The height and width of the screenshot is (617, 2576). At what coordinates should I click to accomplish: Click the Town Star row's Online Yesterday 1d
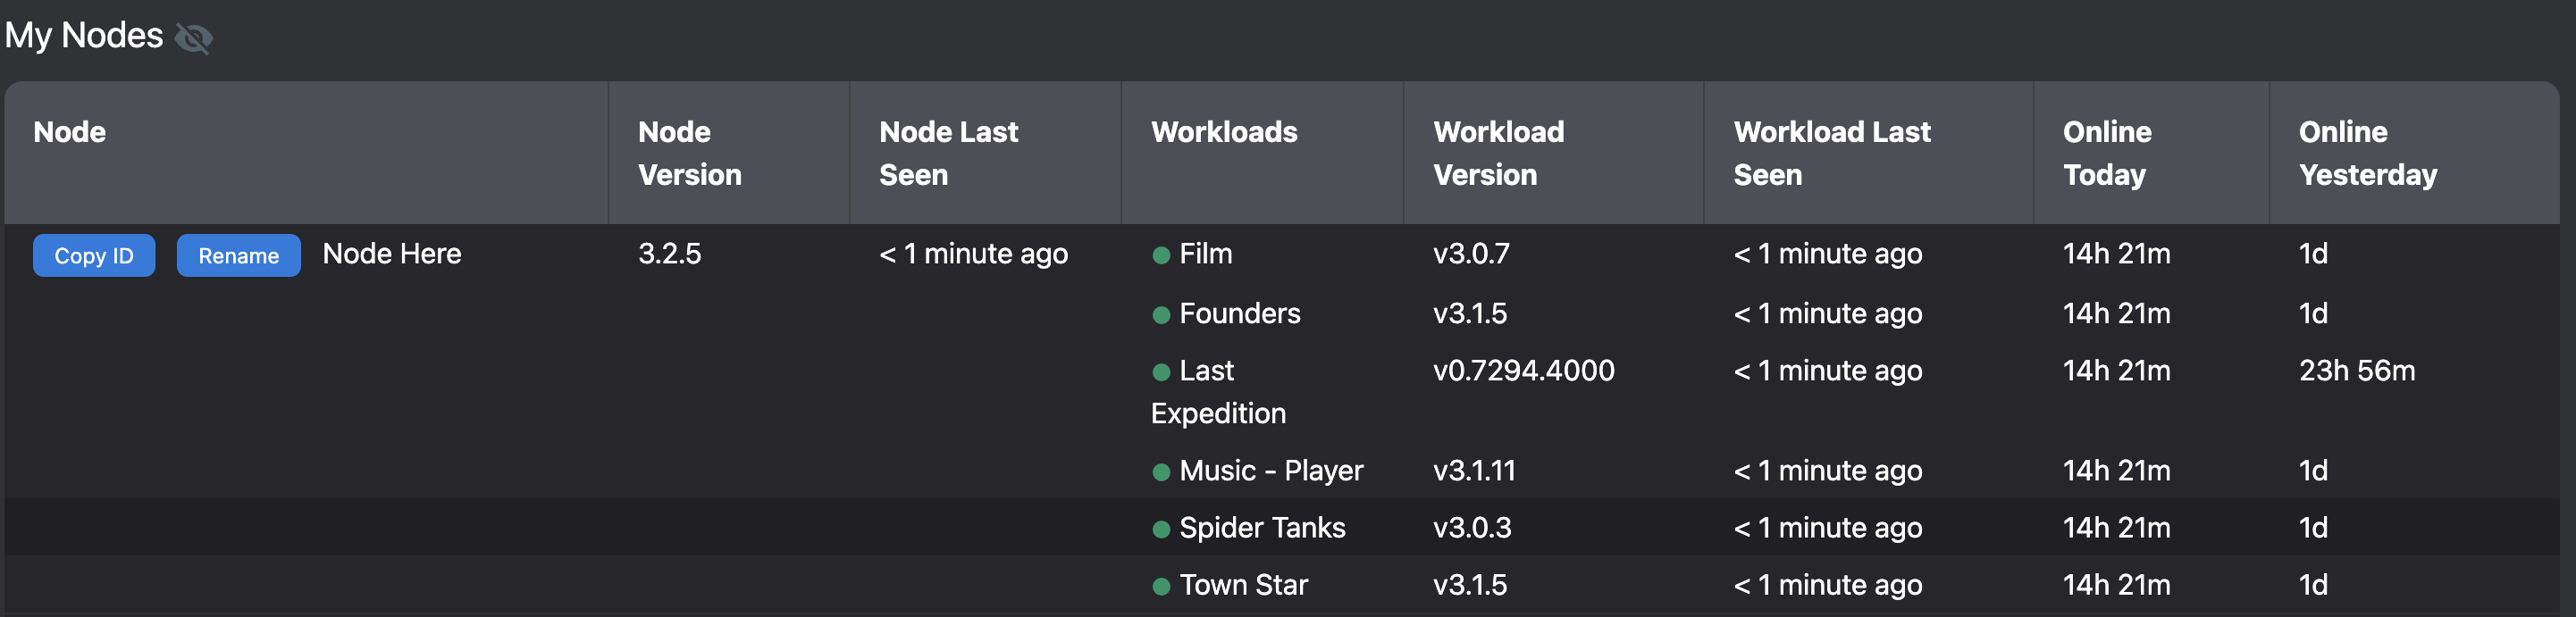coord(2313,585)
